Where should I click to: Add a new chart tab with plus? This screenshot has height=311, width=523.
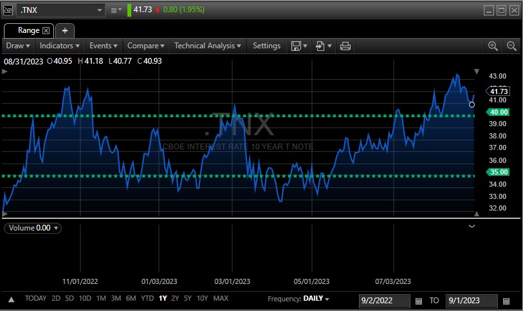pos(65,30)
